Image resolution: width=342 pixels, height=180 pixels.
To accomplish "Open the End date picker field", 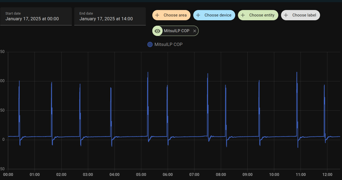I will (110, 16).
